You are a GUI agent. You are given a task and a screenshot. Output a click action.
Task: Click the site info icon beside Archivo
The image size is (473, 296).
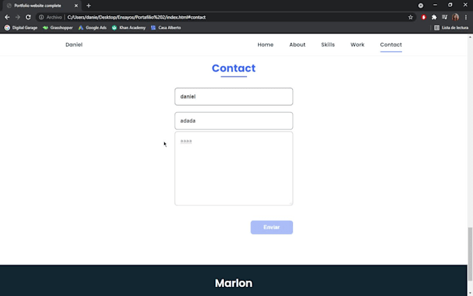[41, 17]
